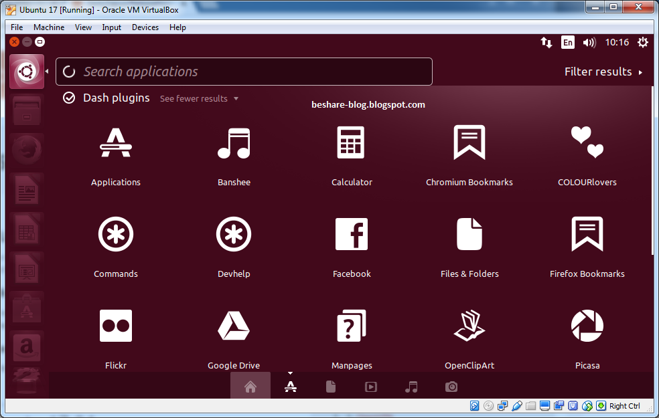Click VirtualBox USB status icon
This screenshot has width=659, height=418.
(x=517, y=406)
